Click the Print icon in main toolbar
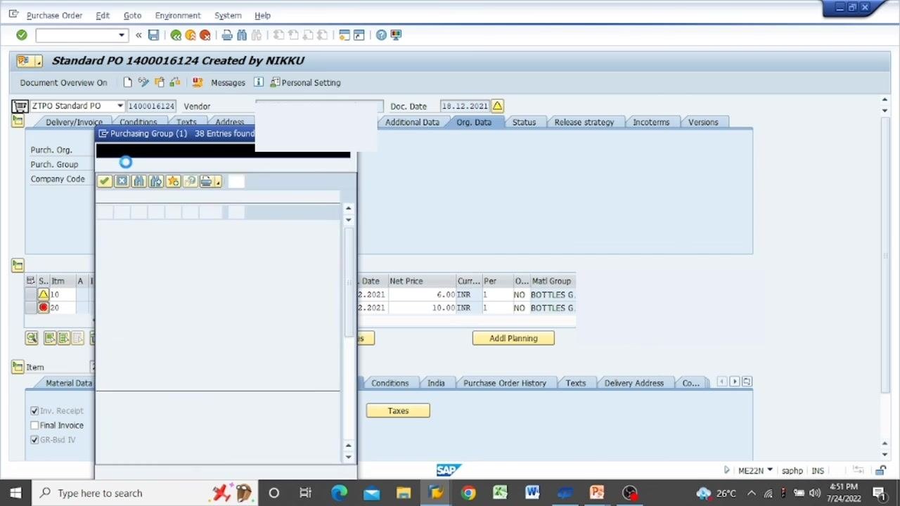Viewport: 900px width, 506px height. coord(227,35)
